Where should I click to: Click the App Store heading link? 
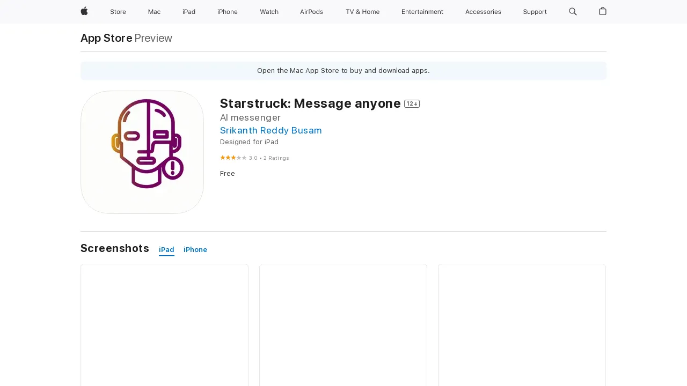pos(106,38)
